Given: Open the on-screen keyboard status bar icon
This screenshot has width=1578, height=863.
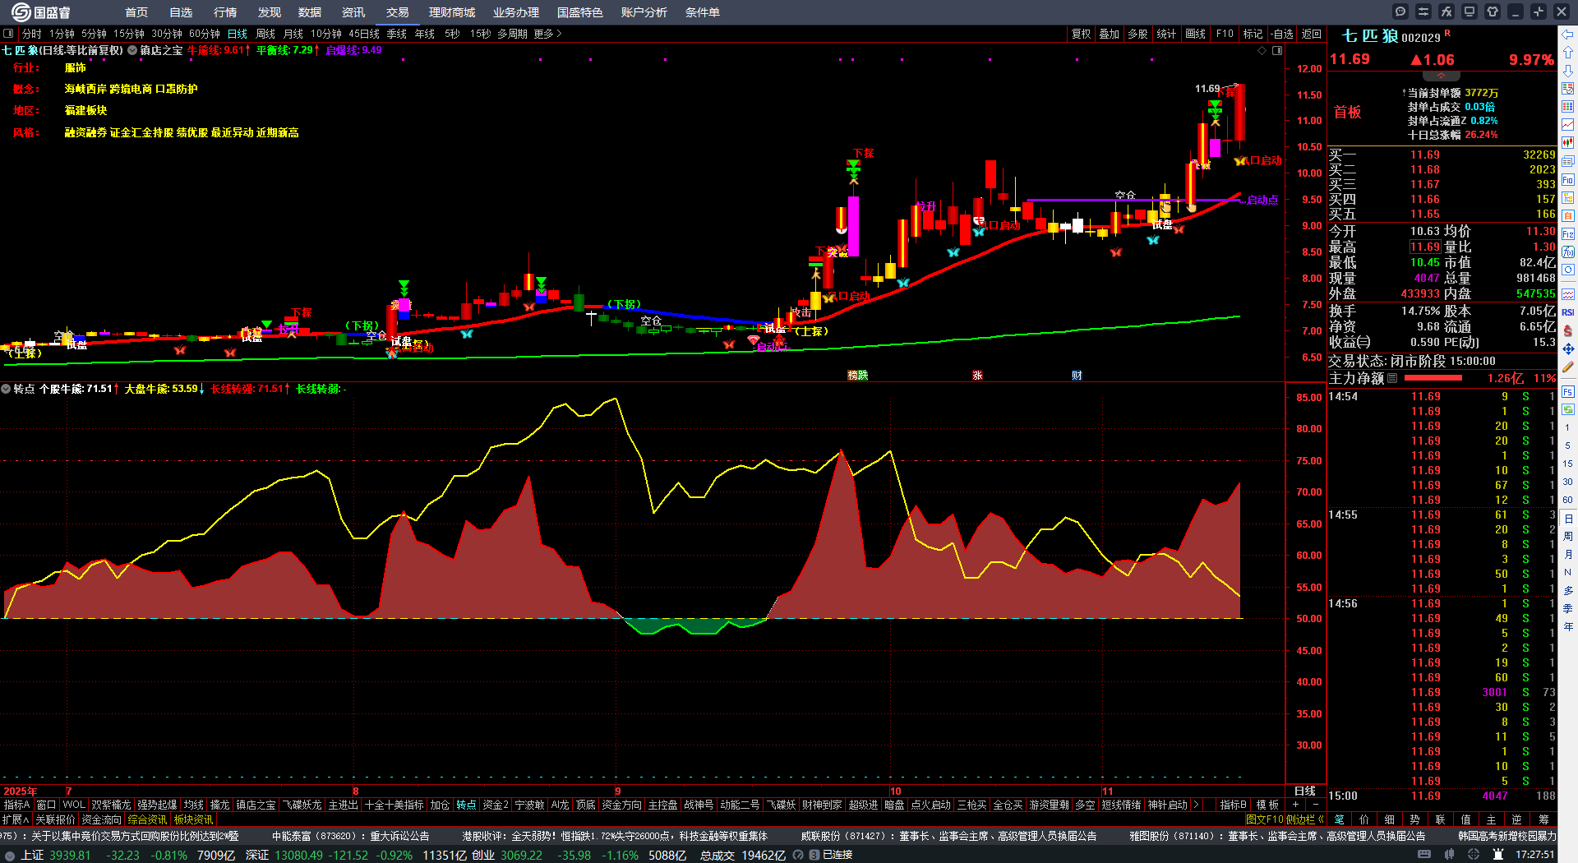Looking at the screenshot, I should (1424, 855).
